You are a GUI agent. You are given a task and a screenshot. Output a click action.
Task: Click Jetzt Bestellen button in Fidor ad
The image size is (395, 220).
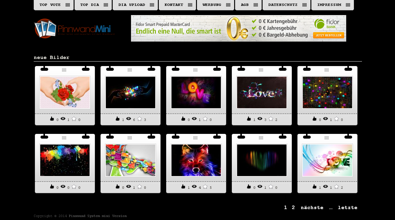328,35
